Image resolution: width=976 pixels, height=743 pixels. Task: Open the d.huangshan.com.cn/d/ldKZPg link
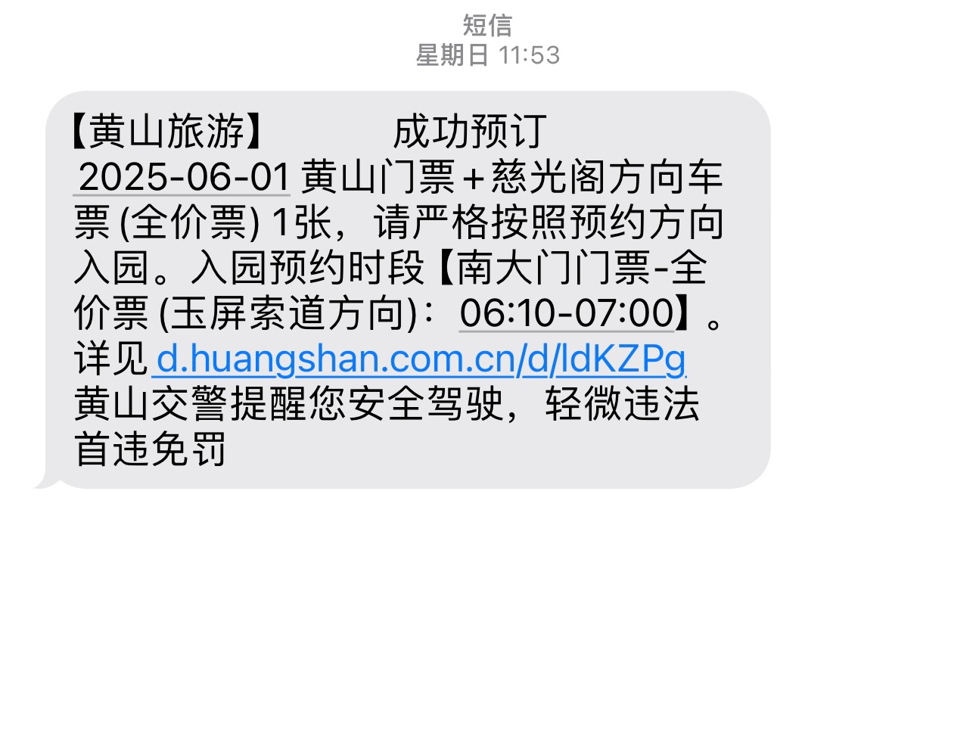pos(421,359)
